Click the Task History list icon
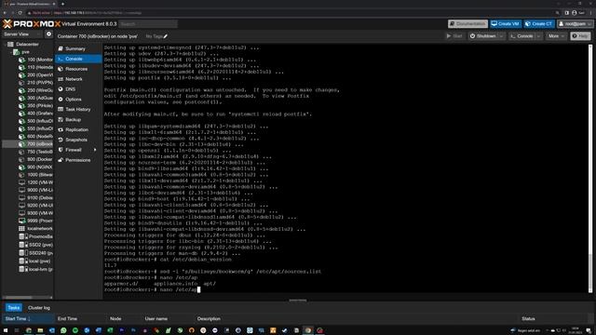The width and height of the screenshot is (596, 335). 61,110
